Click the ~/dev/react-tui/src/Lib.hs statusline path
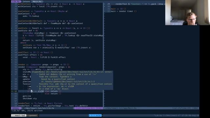Image resolution: width=210 pixels, height=118 pixels. coord(39,108)
